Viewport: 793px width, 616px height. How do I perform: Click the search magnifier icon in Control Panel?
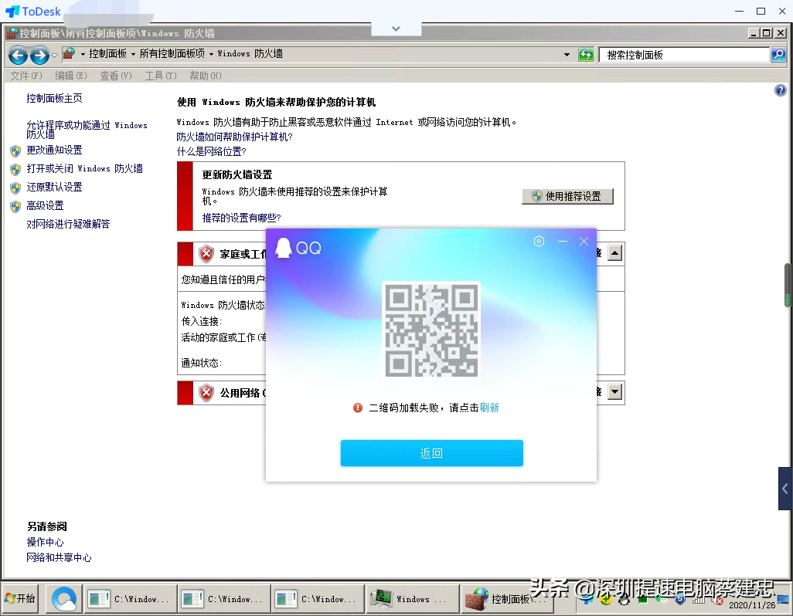pyautogui.click(x=777, y=54)
